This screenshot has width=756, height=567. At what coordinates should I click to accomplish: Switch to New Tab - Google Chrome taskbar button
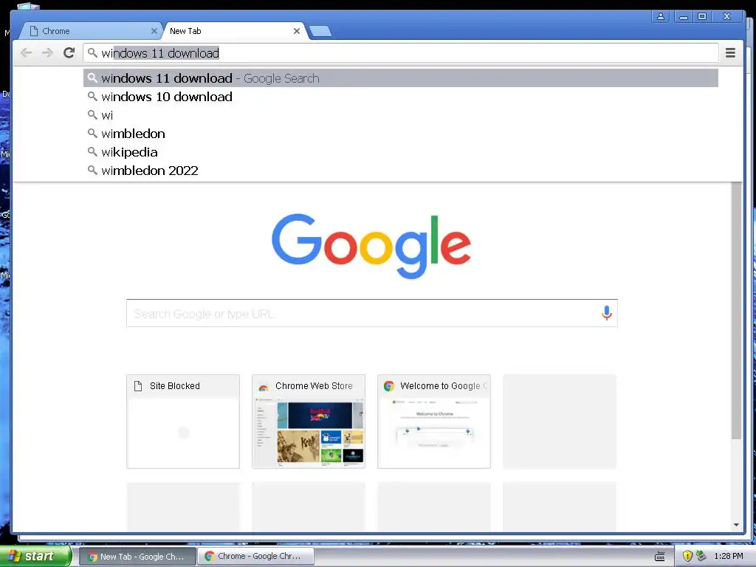coord(137,557)
